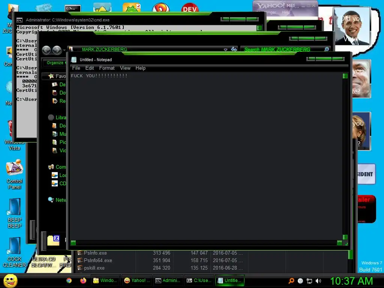
Task: Open the File menu in Notepad
Action: (76, 68)
